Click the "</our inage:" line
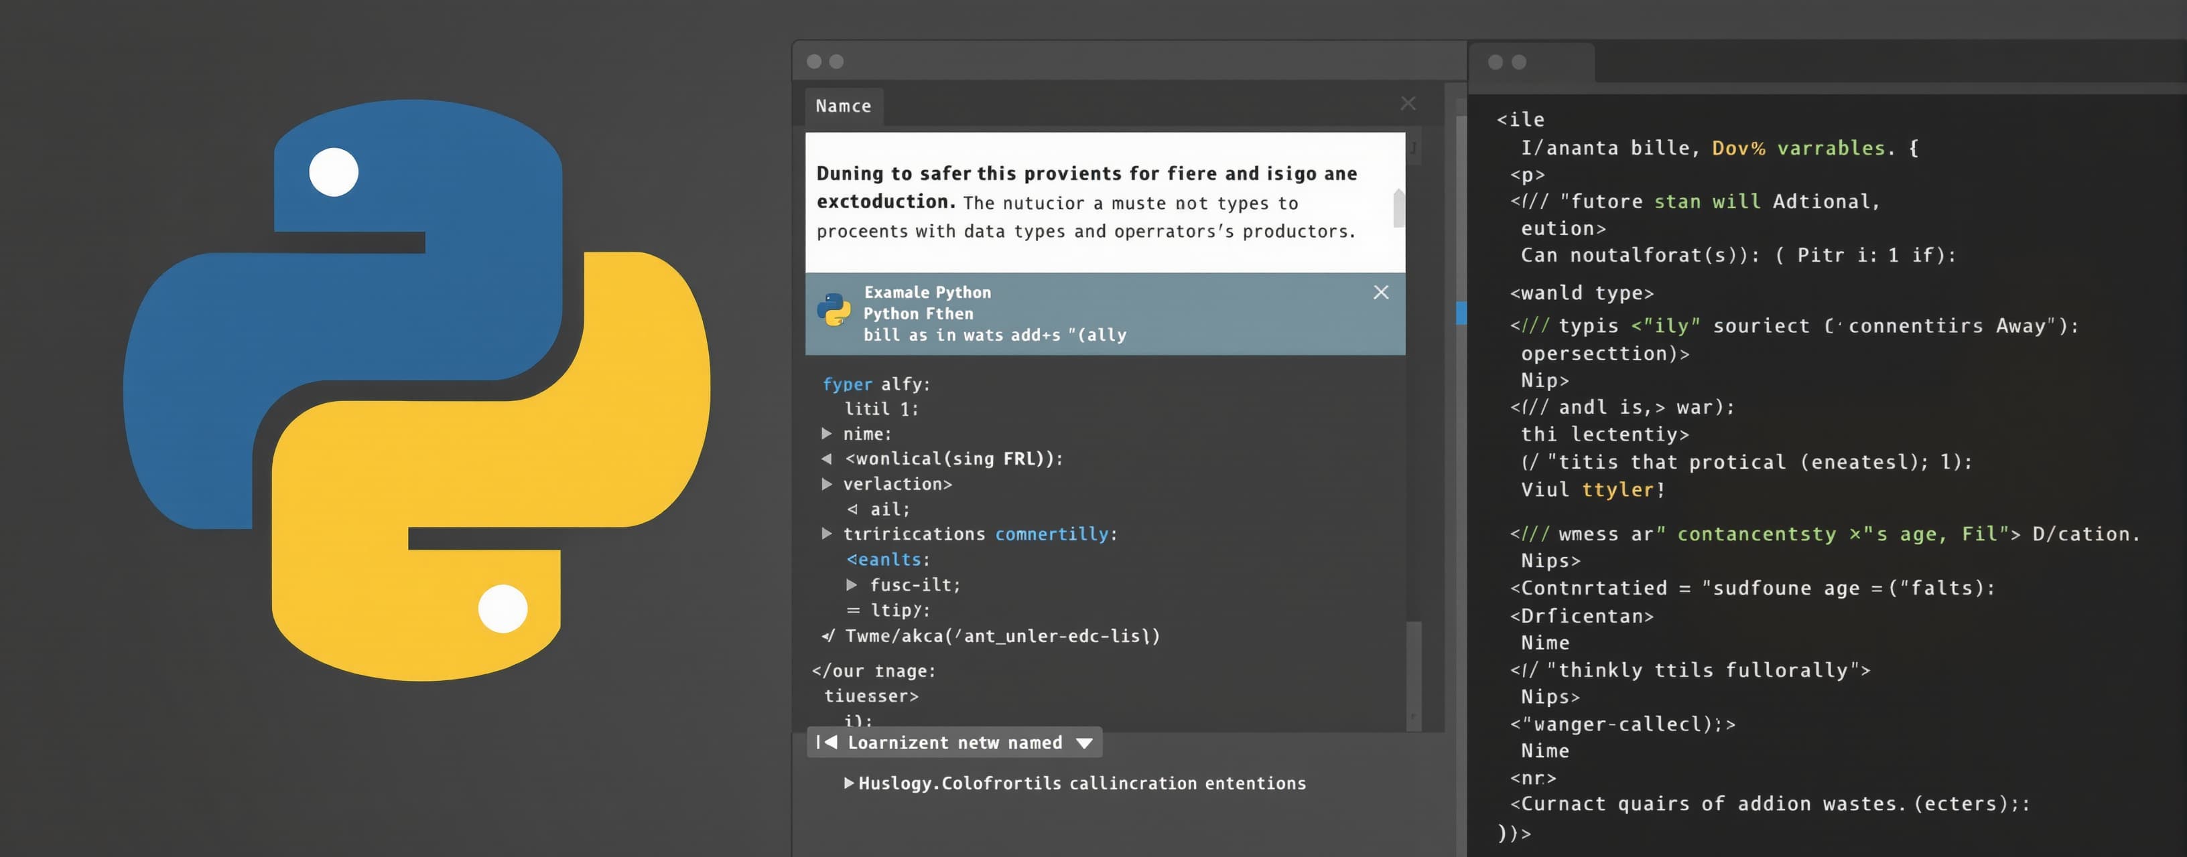 (874, 671)
